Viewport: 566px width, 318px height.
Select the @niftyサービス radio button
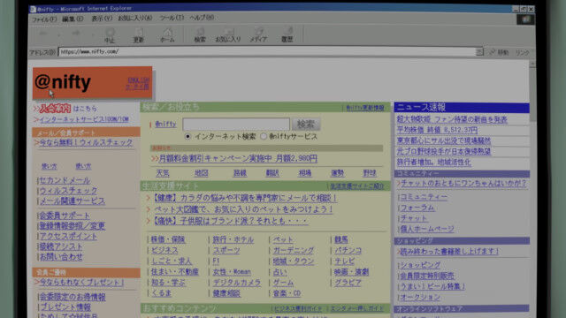(x=264, y=136)
